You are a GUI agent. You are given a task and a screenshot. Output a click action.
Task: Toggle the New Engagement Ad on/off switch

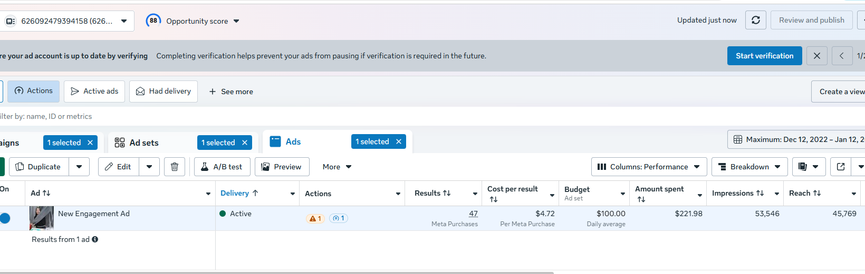coord(5,218)
